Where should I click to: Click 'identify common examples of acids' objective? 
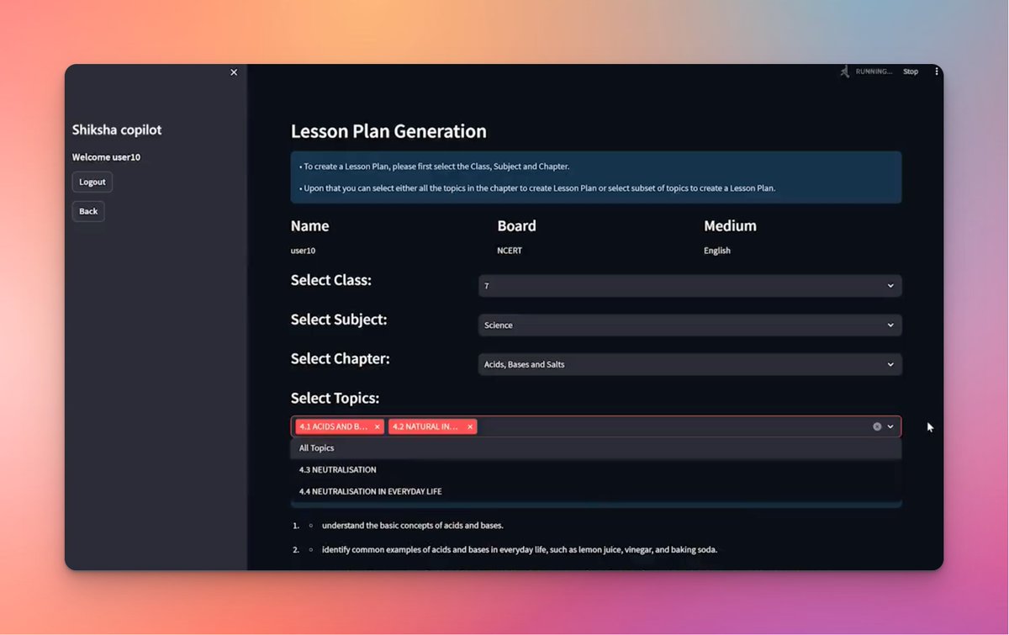520,550
